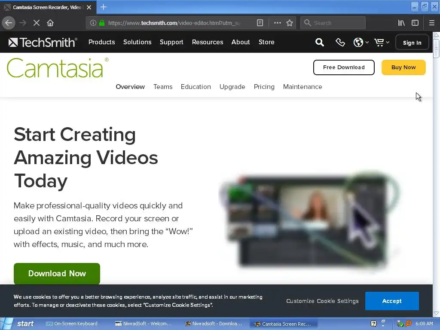Viewport: 440px width, 330px height.
Task: Open site search magnifier icon
Action: point(319,43)
